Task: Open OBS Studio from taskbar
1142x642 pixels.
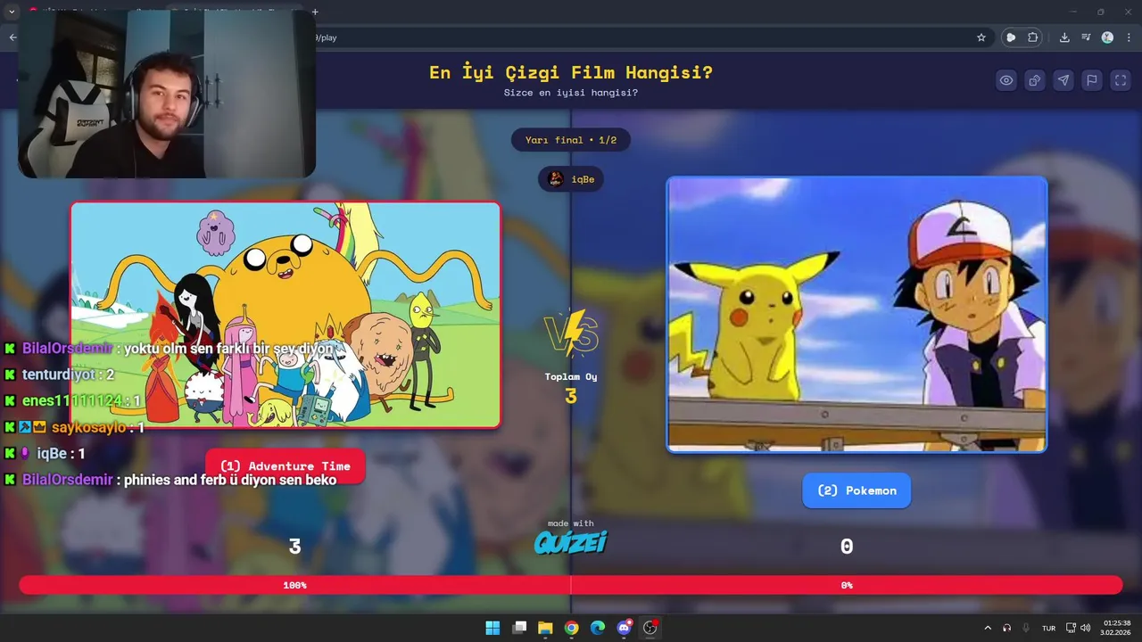Action: (650, 628)
